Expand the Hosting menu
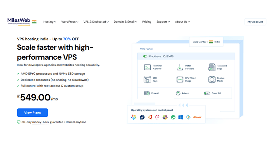The image size is (272, 151). (x=50, y=22)
